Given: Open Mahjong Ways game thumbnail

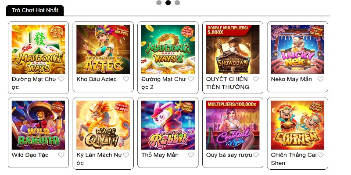Looking at the screenshot, I should (38, 49).
